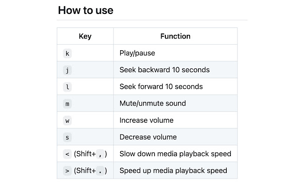298x186 pixels.
Task: Click the "Function" column header
Action: click(x=175, y=36)
